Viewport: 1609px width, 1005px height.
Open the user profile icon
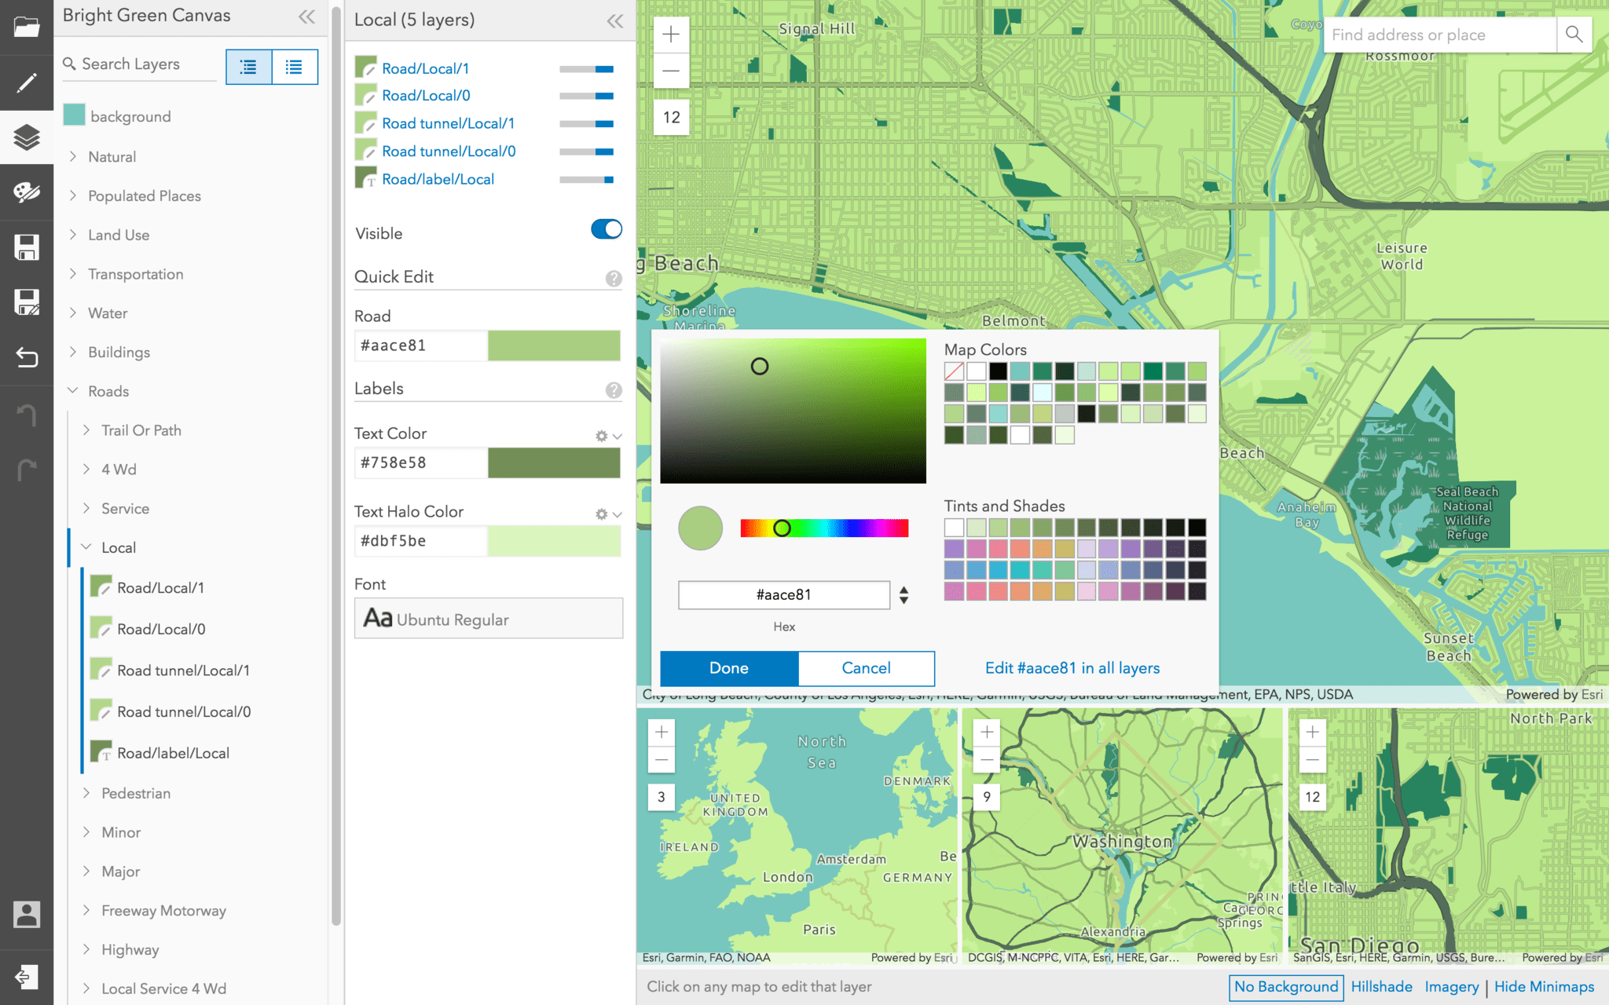26,915
